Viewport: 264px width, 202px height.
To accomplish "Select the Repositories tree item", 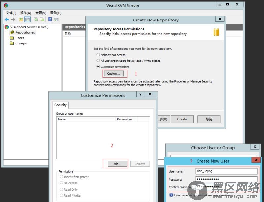I will point(25,32).
